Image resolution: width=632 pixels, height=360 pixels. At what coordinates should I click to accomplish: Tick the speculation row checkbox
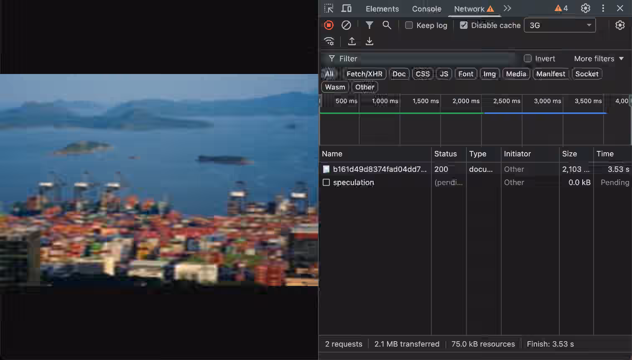(x=326, y=182)
